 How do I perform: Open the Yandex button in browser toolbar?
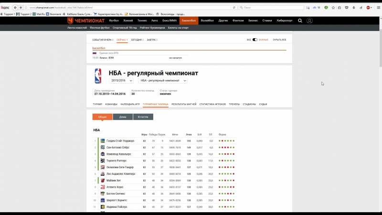pos(5,8)
